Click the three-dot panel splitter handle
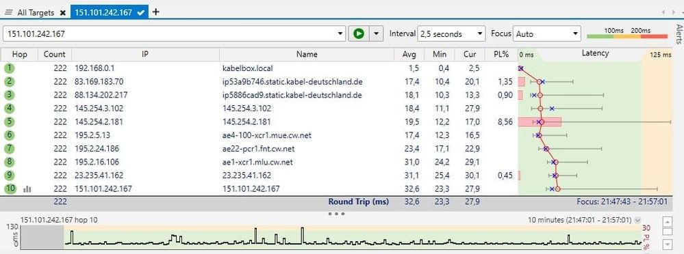The width and height of the screenshot is (684, 254). tap(337, 214)
